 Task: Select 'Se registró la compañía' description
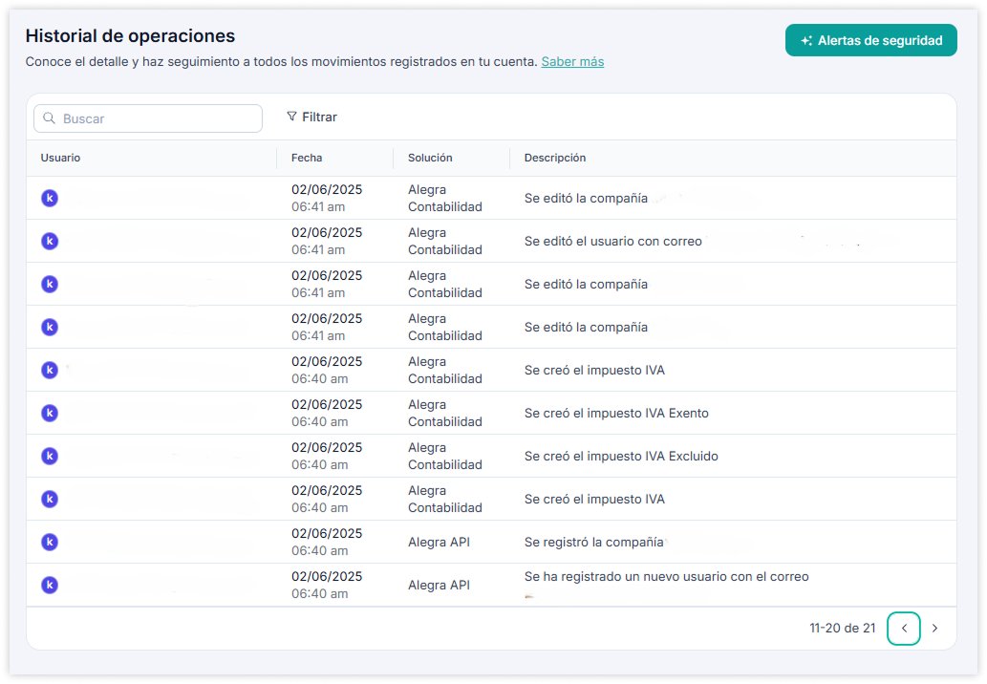point(593,542)
